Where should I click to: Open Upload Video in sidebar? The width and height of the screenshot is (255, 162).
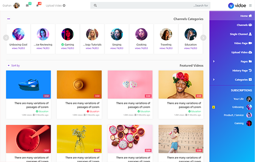[x=232, y=52]
